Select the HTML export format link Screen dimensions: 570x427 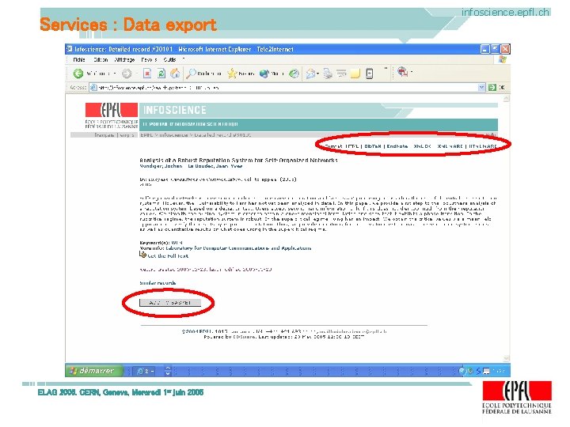tap(351, 146)
